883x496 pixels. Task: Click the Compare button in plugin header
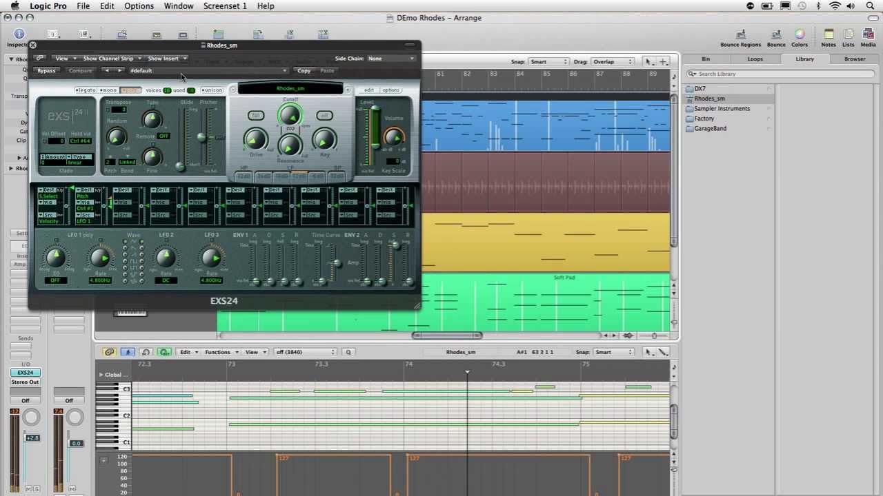tap(80, 71)
